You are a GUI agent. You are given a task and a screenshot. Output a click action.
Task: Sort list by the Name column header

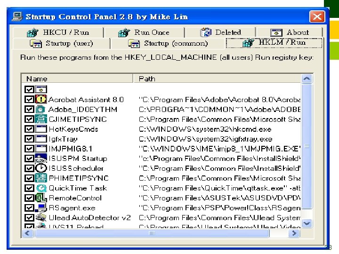77,79
